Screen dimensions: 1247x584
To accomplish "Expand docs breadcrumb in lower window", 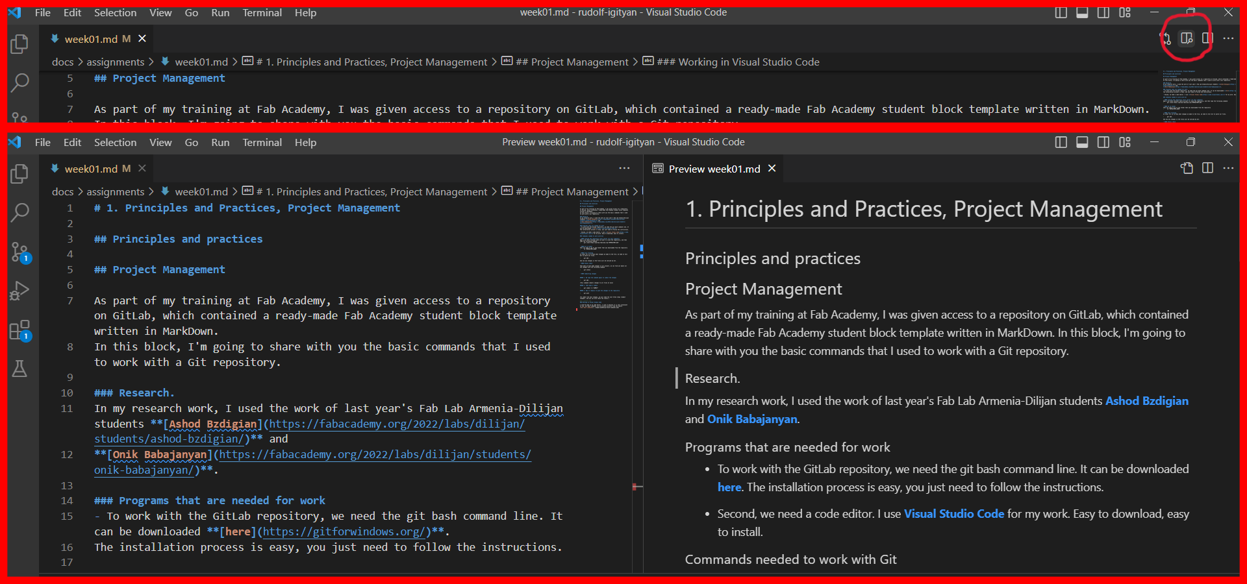I will (62, 191).
